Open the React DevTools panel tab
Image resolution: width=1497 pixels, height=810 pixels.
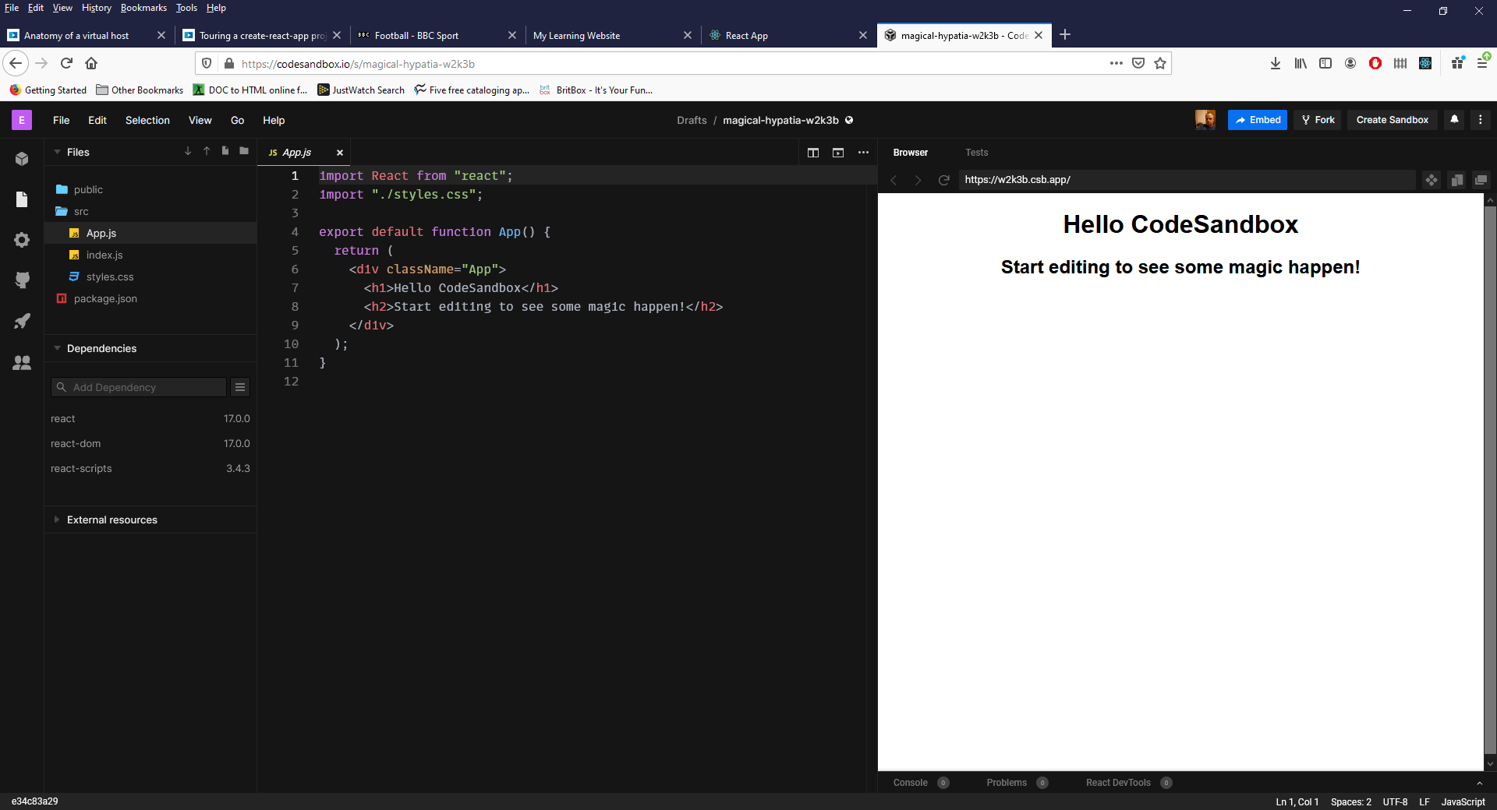pos(1129,783)
